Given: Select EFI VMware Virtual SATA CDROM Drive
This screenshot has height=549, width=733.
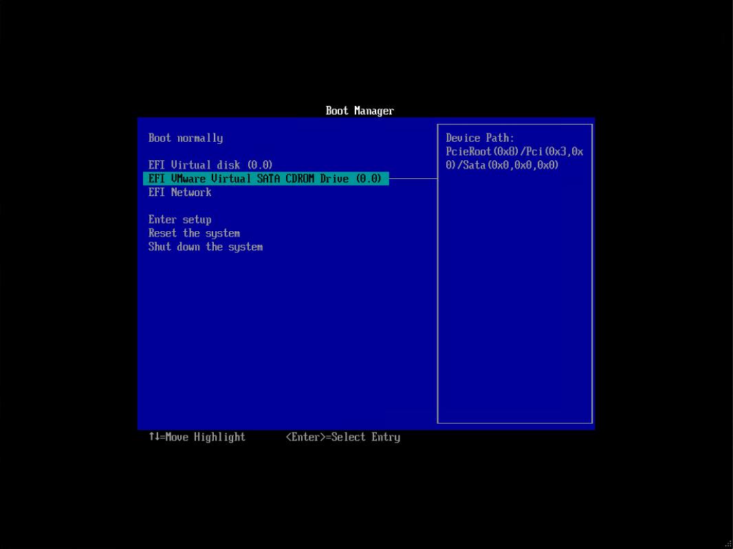Looking at the screenshot, I should pos(265,178).
